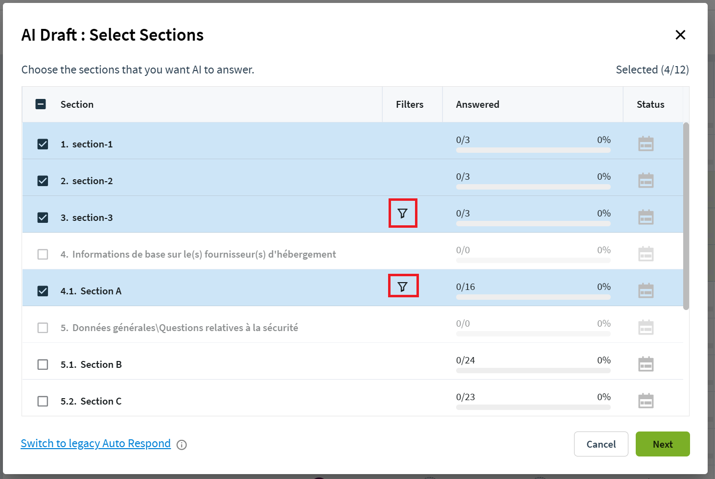Click status calendar icon for section-2

pyautogui.click(x=646, y=180)
